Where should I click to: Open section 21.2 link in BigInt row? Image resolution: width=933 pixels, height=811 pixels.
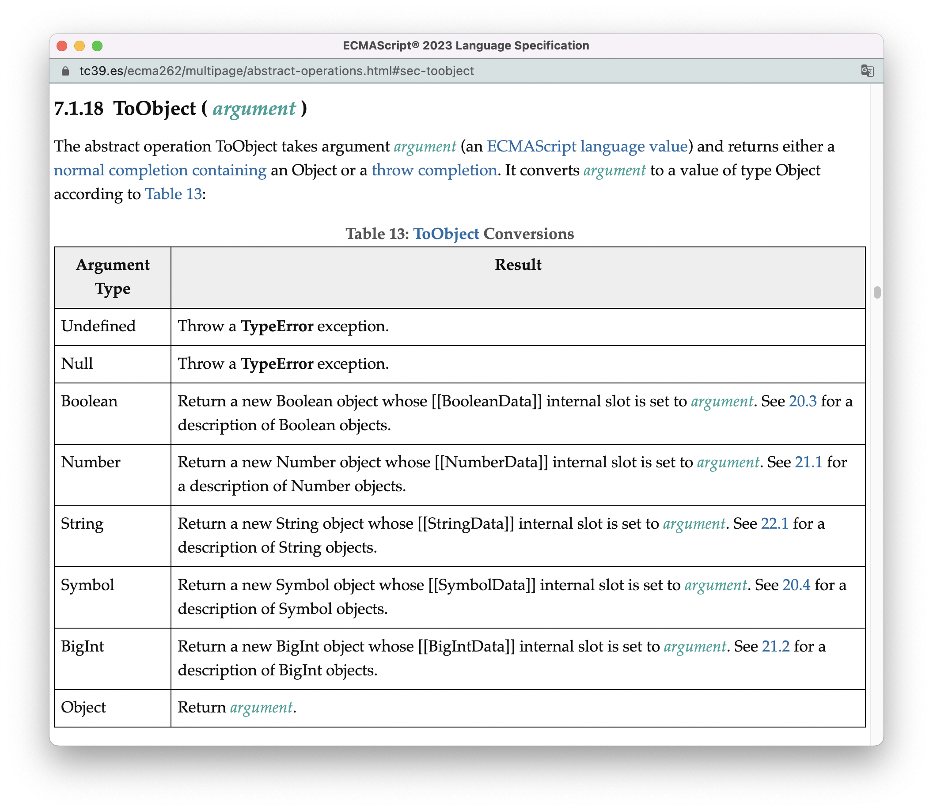[775, 646]
